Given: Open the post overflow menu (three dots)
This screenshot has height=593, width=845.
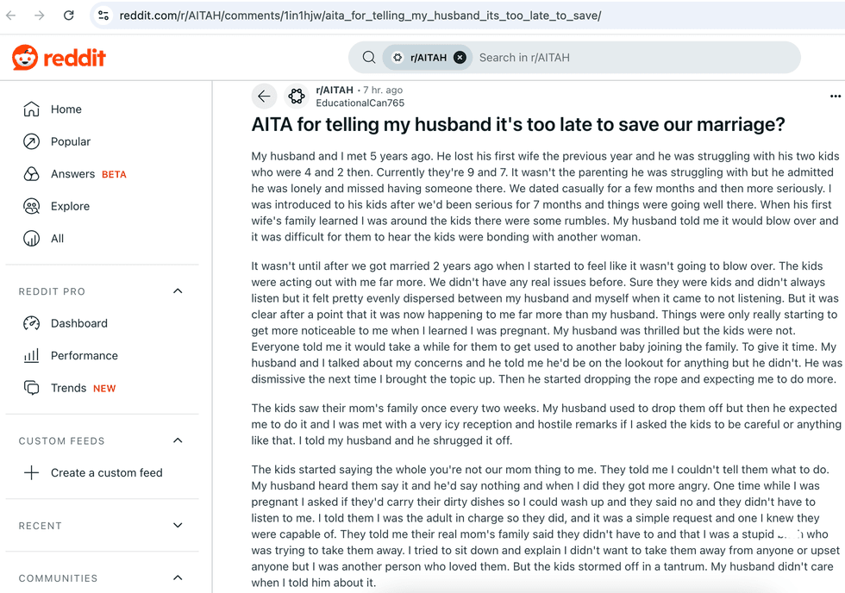Looking at the screenshot, I should pyautogui.click(x=835, y=97).
